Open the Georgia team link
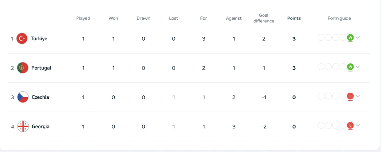Viewport: 381px width, 152px height. click(40, 126)
